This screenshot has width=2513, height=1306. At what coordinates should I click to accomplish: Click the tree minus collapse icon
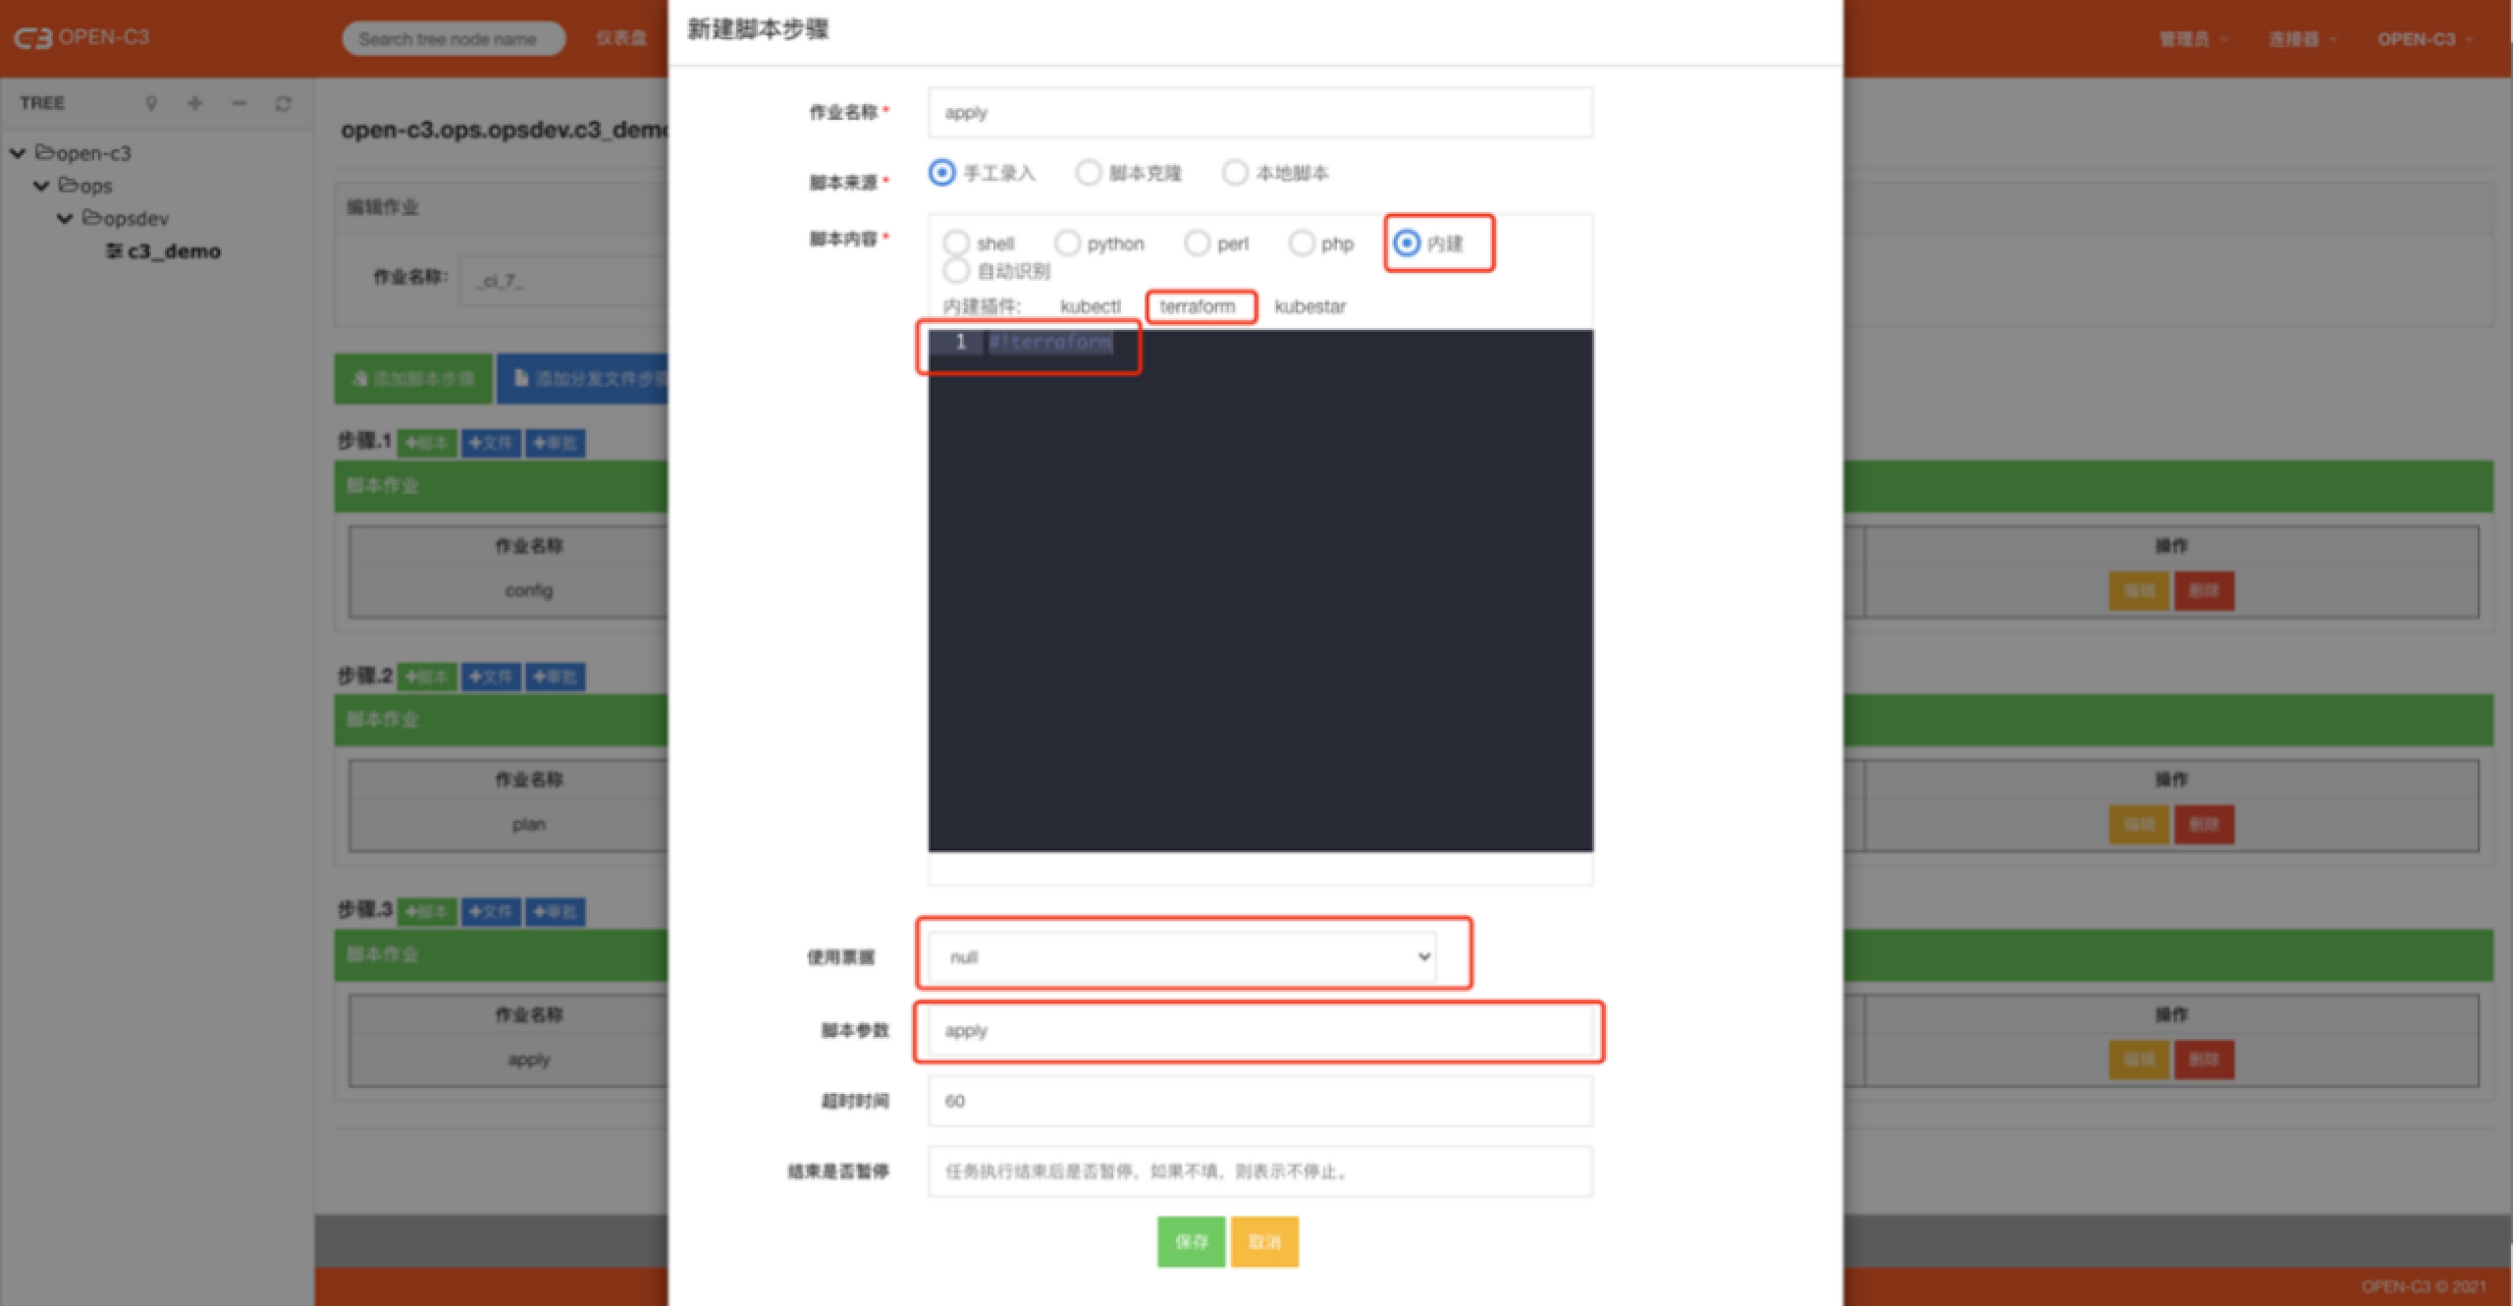click(x=240, y=103)
